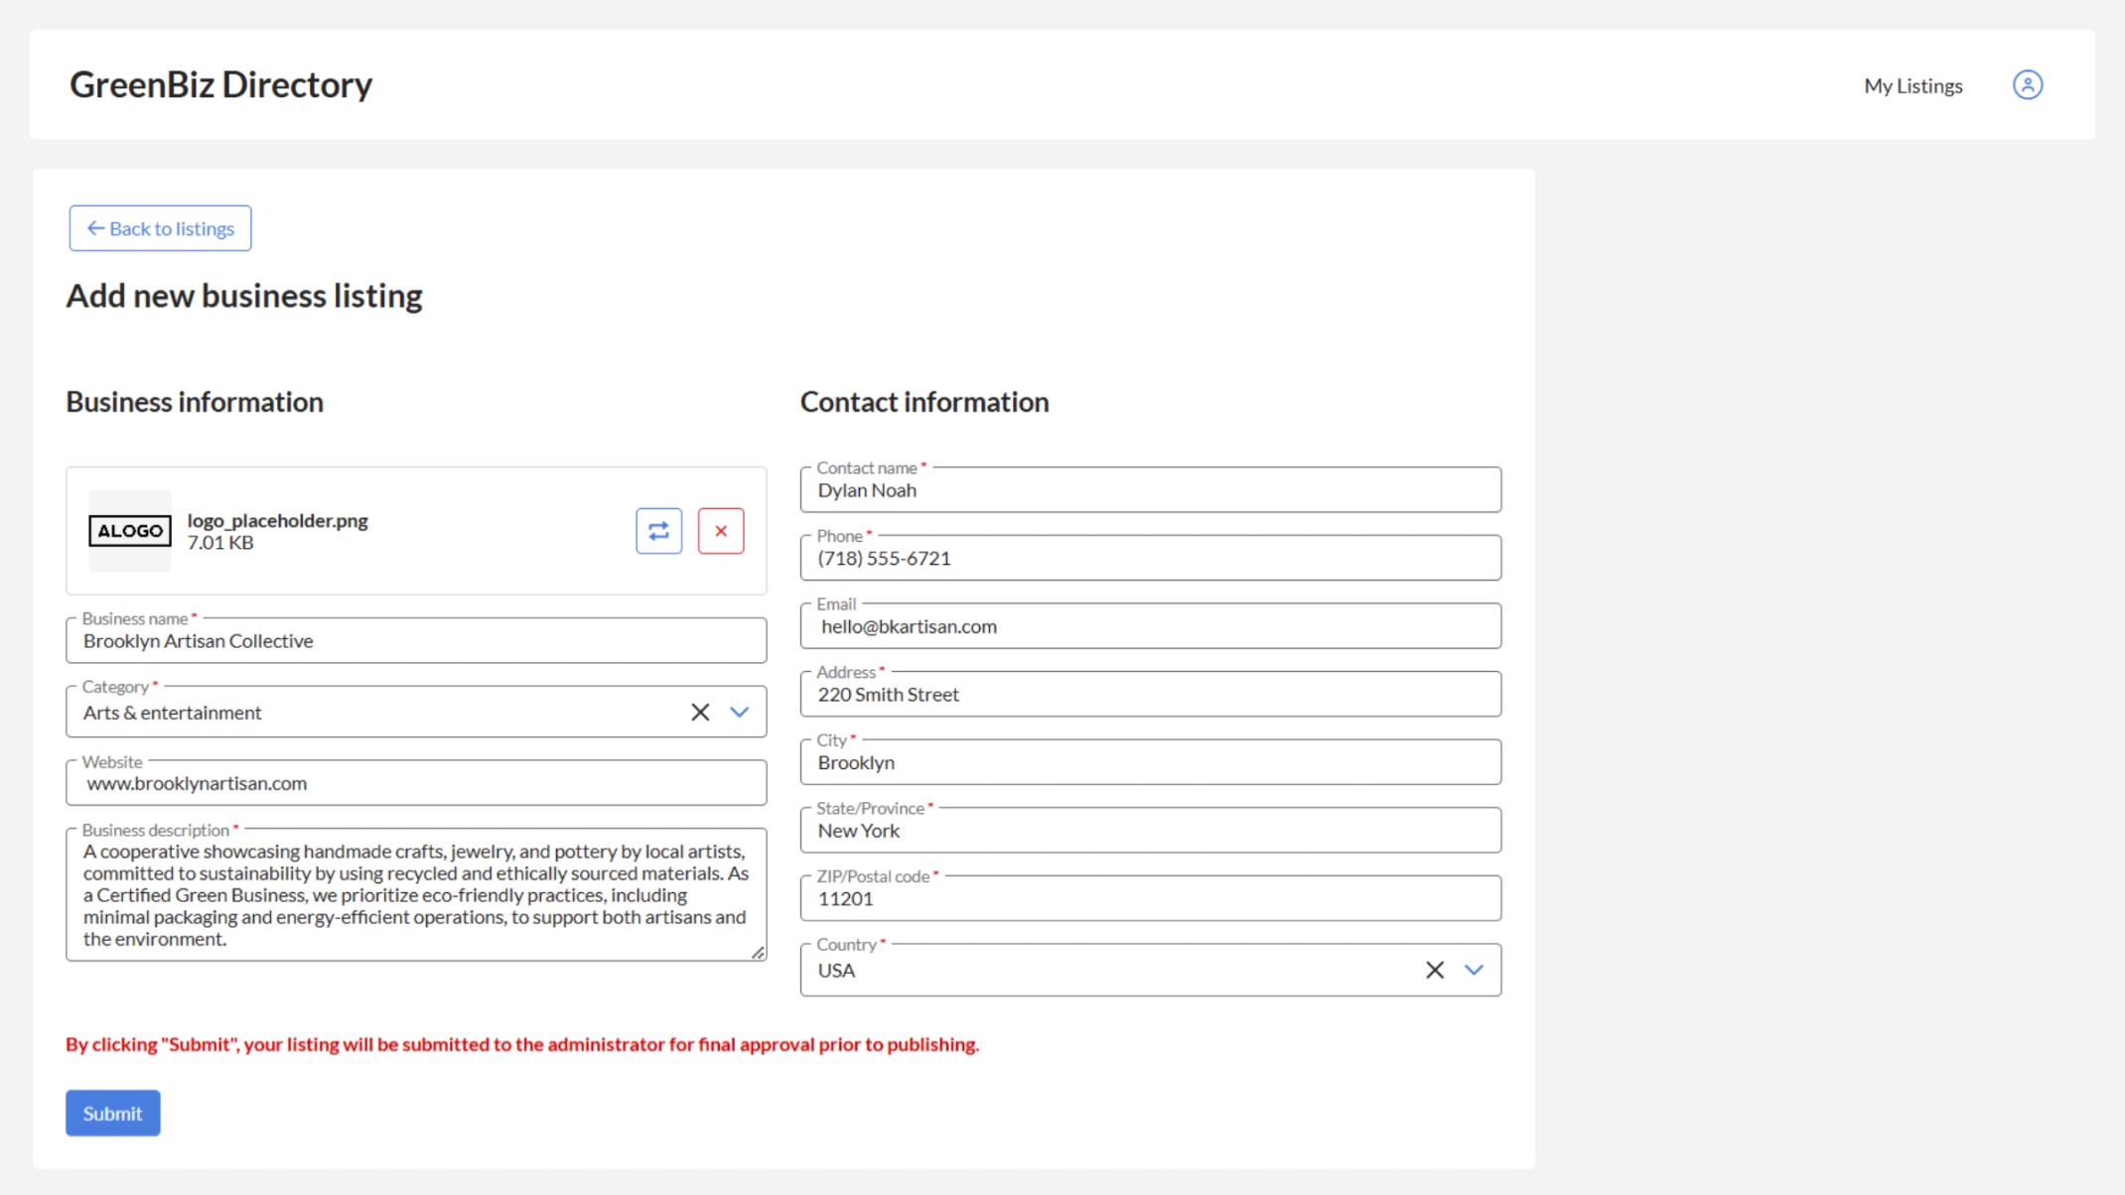This screenshot has width=2125, height=1195.
Task: Click into Business description textarea
Action: pos(416,894)
